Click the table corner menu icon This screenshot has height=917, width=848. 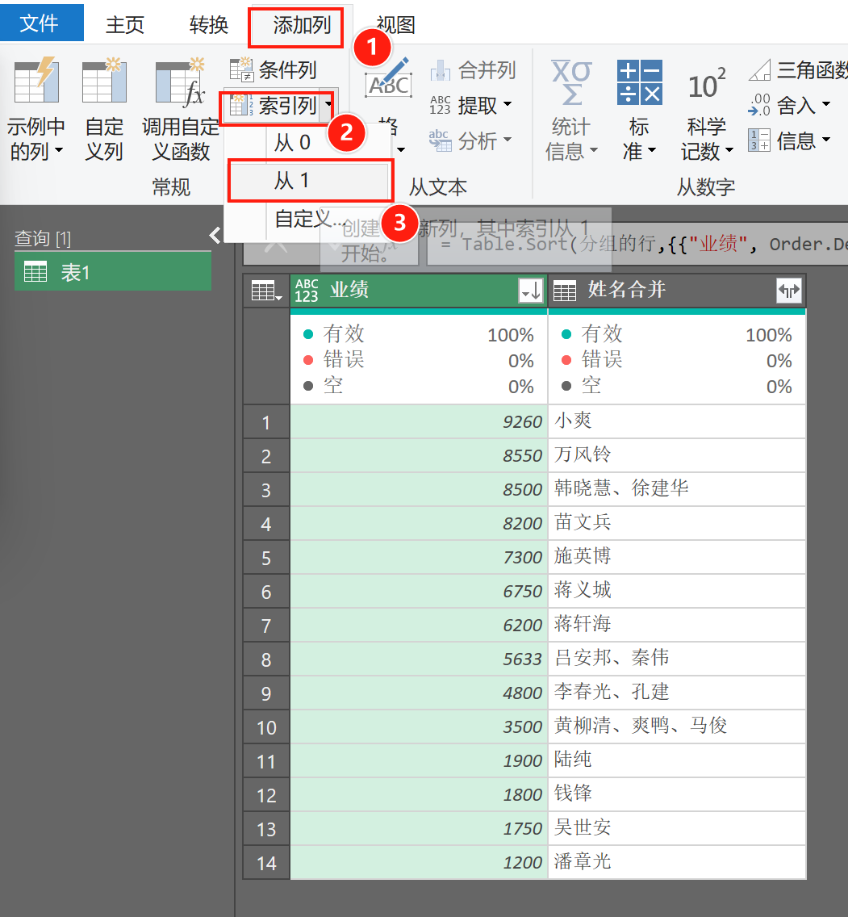pos(266,291)
